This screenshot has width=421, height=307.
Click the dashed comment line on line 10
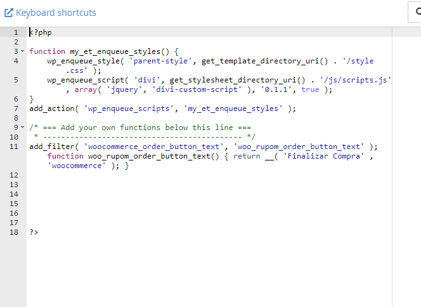(x=142, y=137)
